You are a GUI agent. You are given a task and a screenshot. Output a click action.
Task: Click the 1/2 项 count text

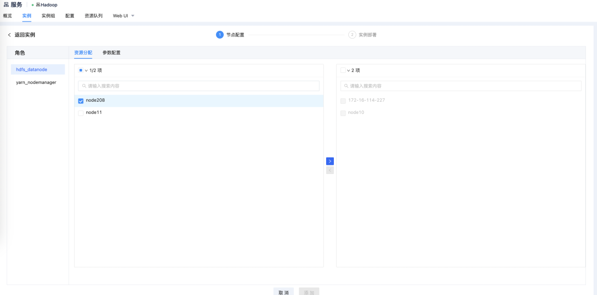click(x=96, y=70)
